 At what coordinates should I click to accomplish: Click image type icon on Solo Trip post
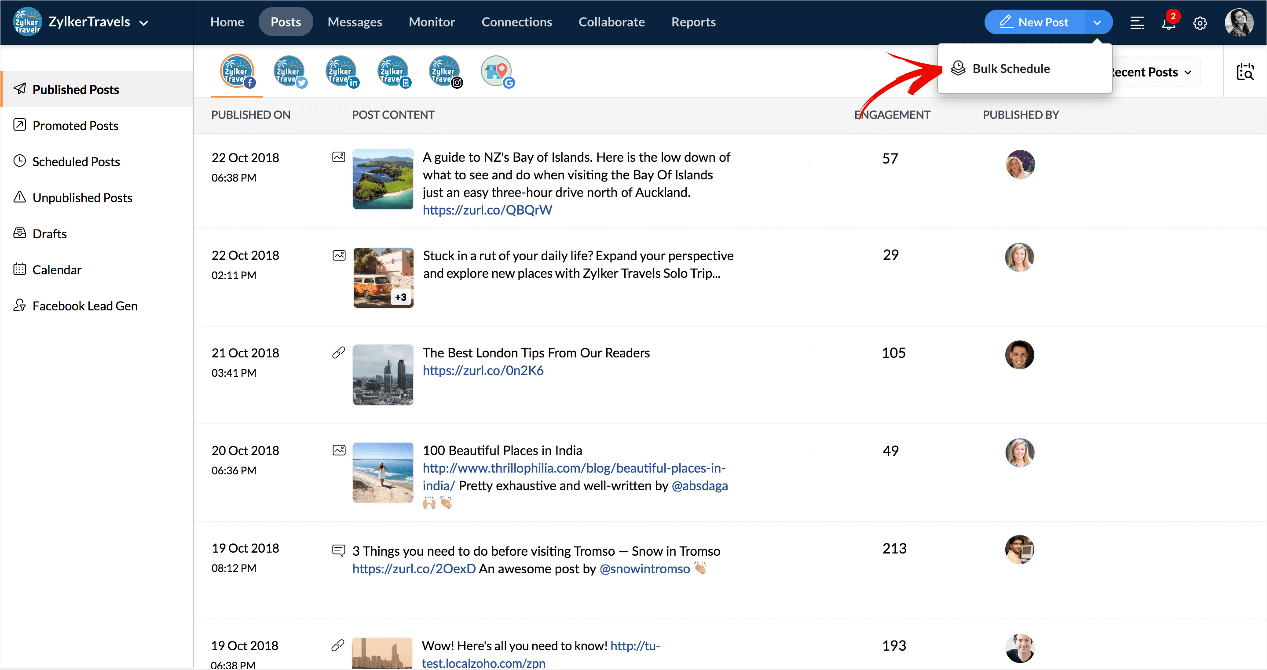[x=339, y=255]
